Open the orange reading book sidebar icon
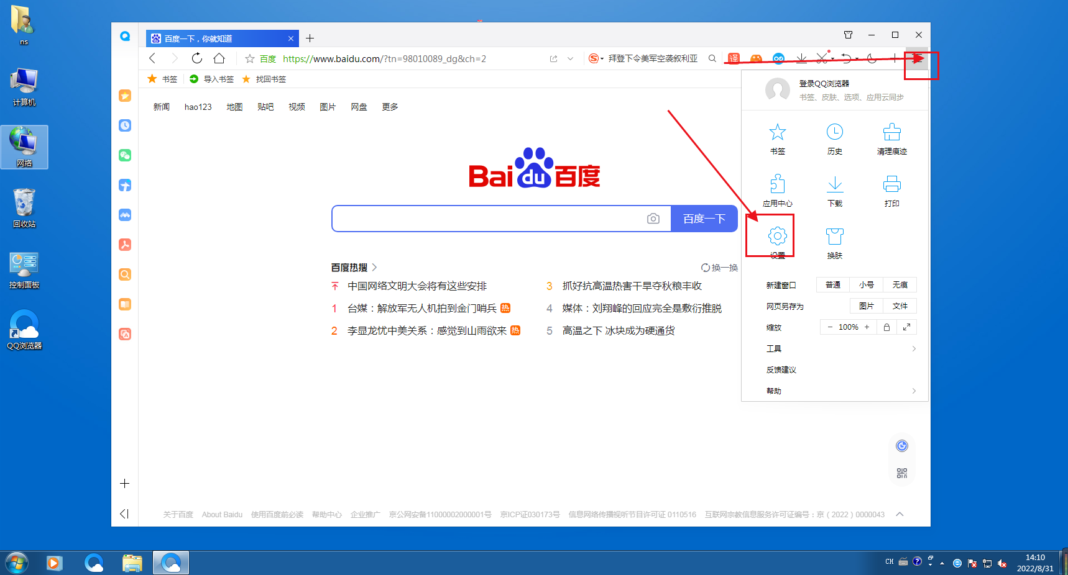Screen dimensions: 1068x575 [125, 304]
